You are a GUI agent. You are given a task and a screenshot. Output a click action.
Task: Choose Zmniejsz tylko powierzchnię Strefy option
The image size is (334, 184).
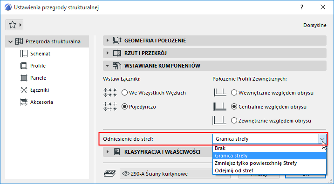pyautogui.click(x=269, y=163)
